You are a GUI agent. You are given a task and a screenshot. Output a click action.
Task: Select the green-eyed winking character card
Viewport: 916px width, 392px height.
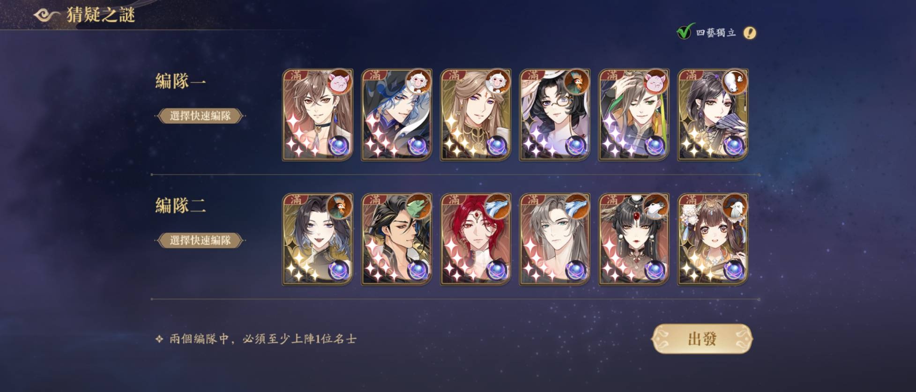(x=634, y=115)
